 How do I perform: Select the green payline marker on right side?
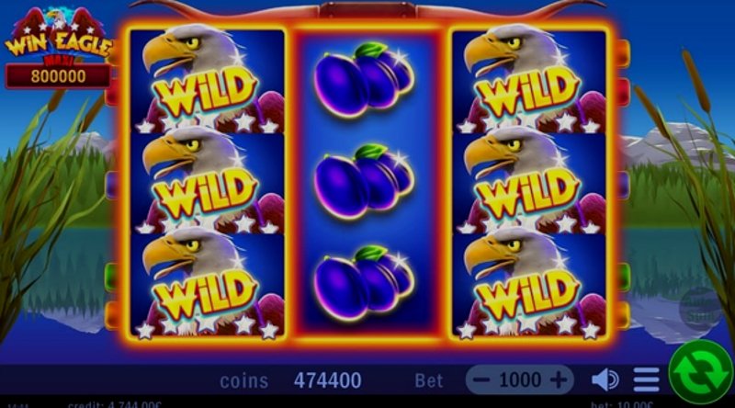pos(623,277)
